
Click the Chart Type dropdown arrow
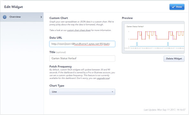112,92
